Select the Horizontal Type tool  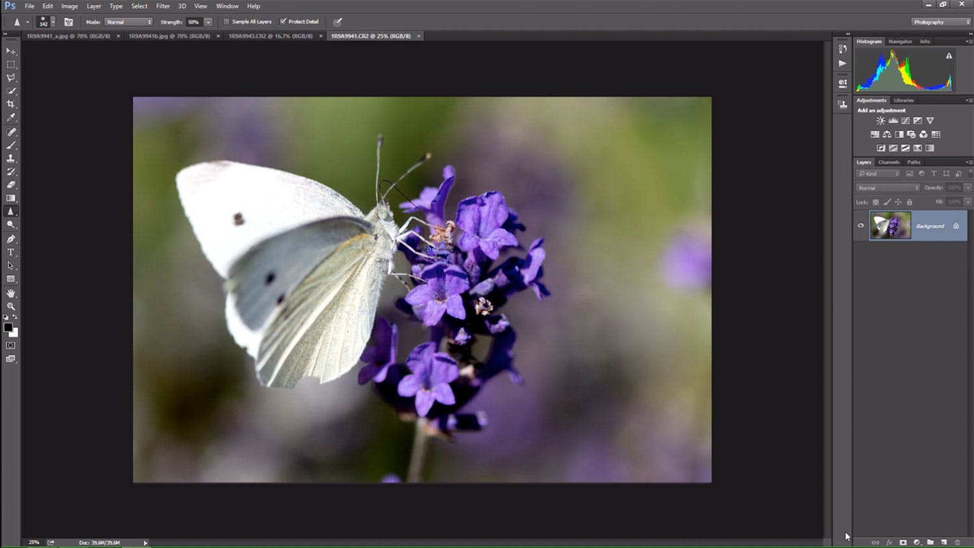coord(11,253)
